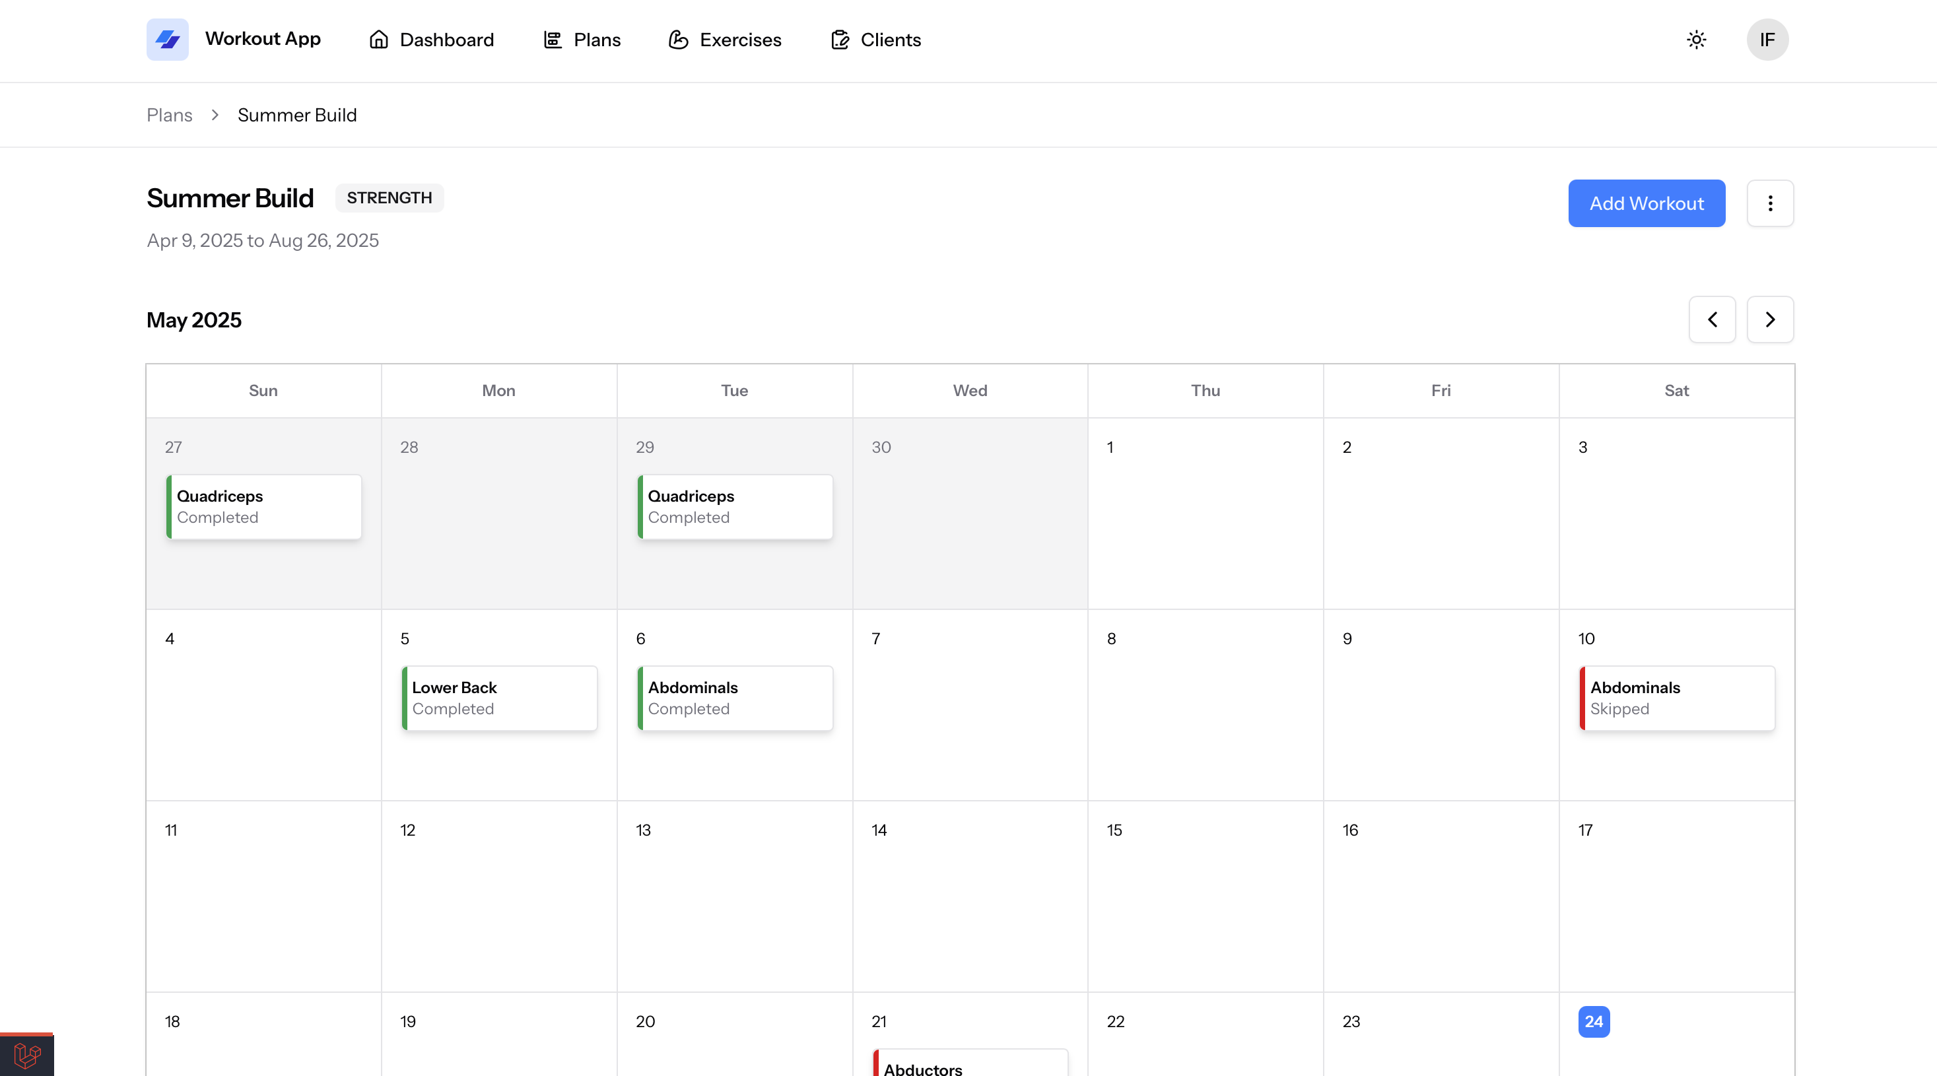Click the Plans breadcrumb link

click(169, 115)
